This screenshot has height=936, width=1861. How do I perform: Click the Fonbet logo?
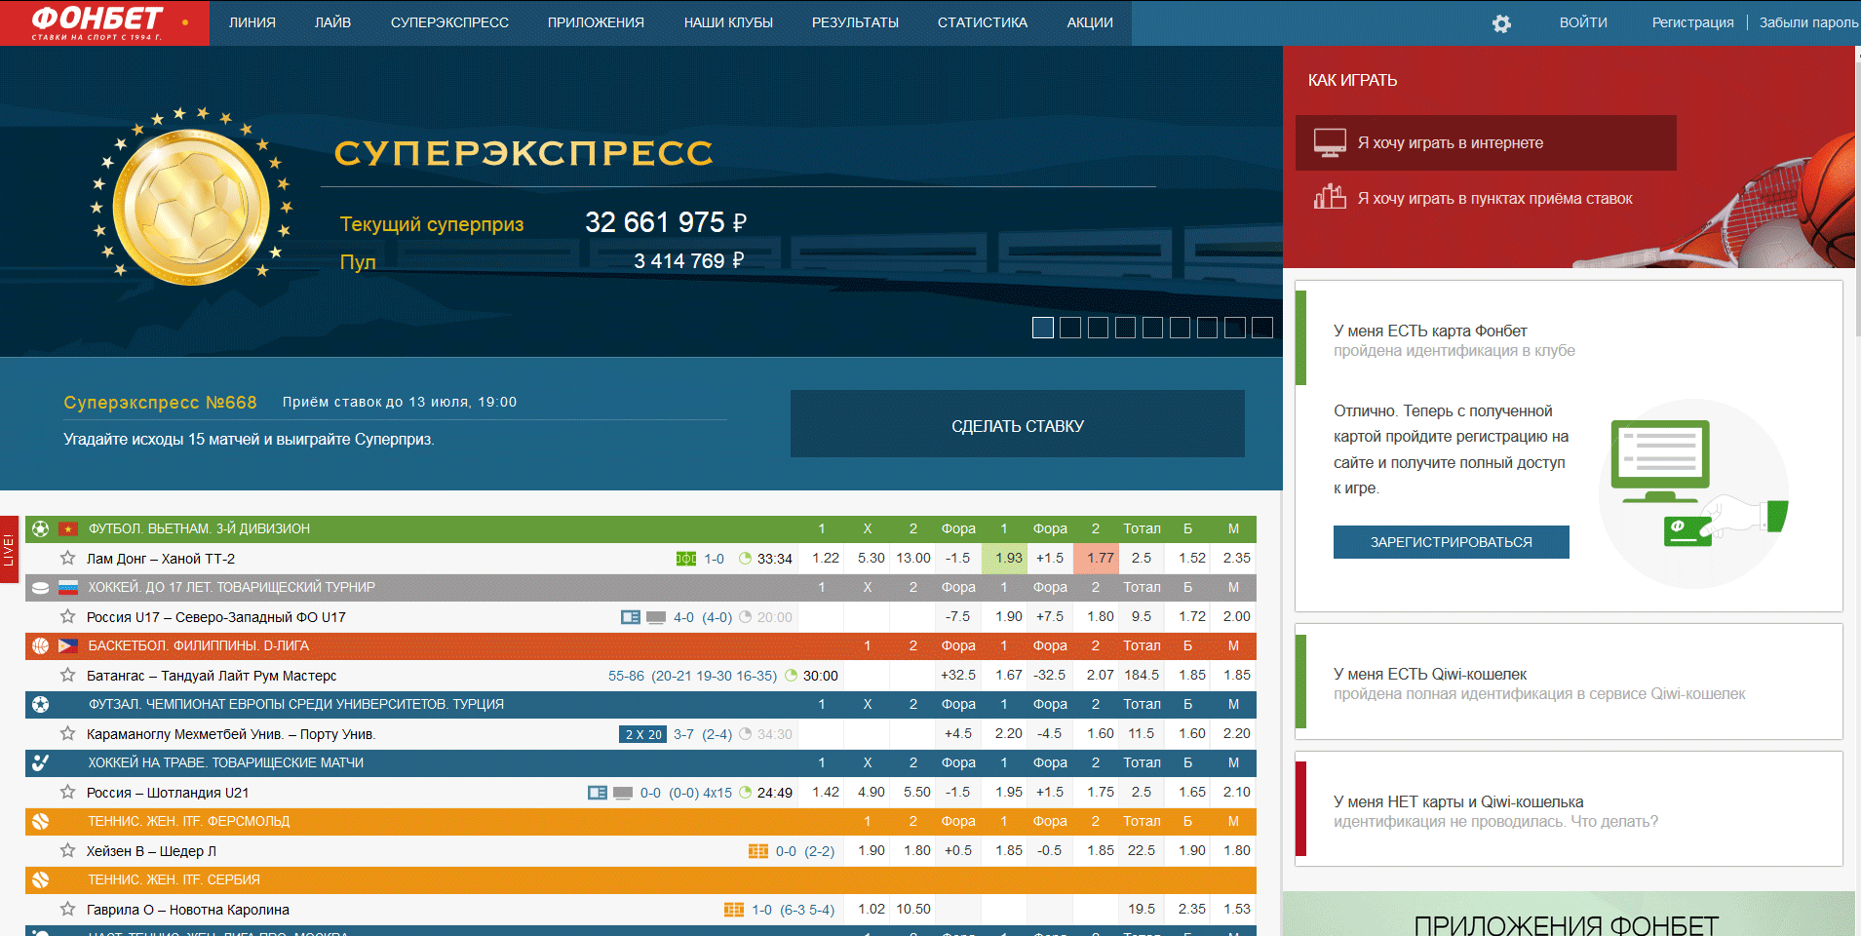pyautogui.click(x=104, y=22)
